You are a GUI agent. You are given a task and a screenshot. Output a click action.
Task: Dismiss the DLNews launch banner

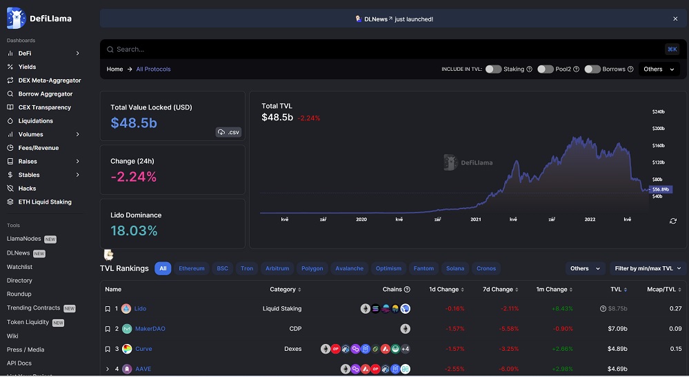(675, 19)
